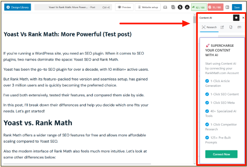The image size is (247, 167).
Task: Toggle the settings sidebar panel icon
Action: pos(227,7)
